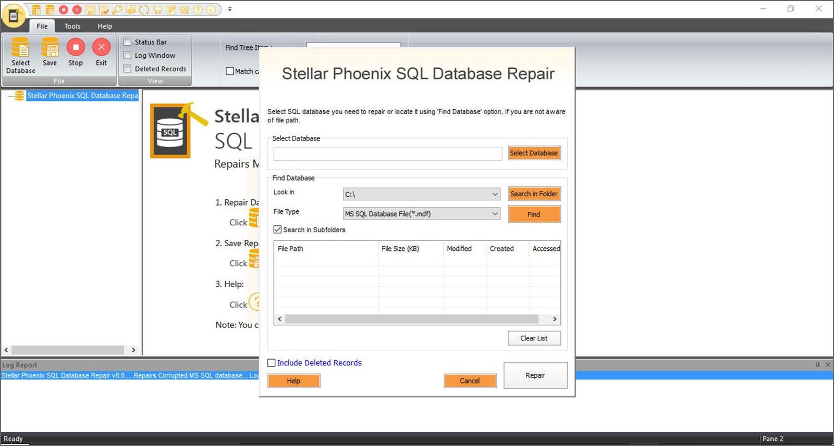Screen dimensions: 834x446
Task: Click the Help button in dialog
Action: click(x=293, y=381)
